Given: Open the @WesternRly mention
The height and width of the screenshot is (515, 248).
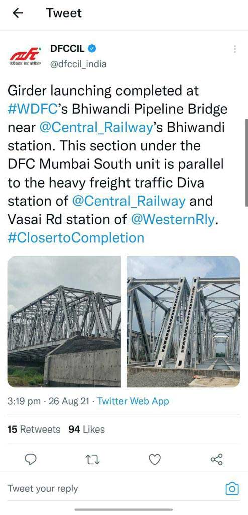Looking at the screenshot, I should pyautogui.click(x=173, y=219).
